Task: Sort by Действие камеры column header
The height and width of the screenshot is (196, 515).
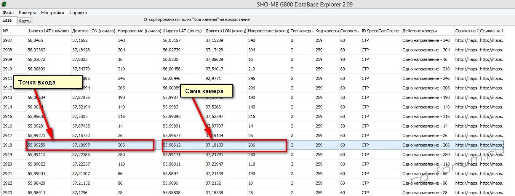Action: (x=428, y=31)
